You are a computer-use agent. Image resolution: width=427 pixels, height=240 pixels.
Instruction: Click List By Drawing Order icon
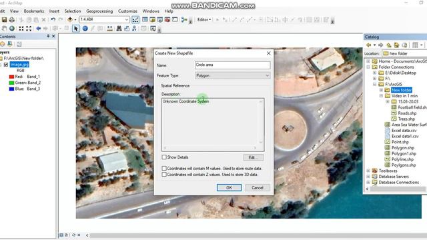3,44
